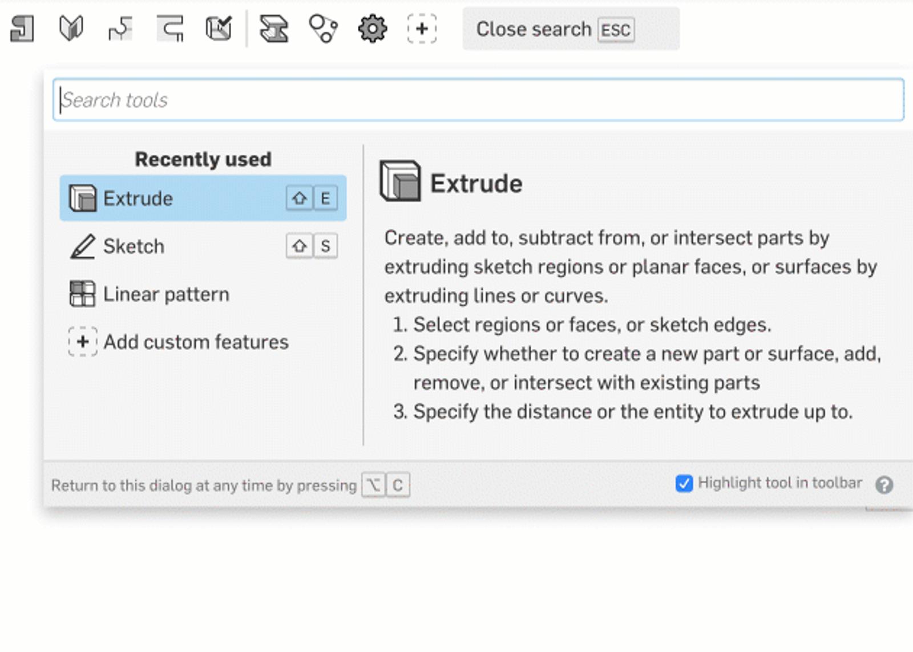Click the Extrude heading in the description pane
The width and height of the screenshot is (913, 652).
click(476, 184)
